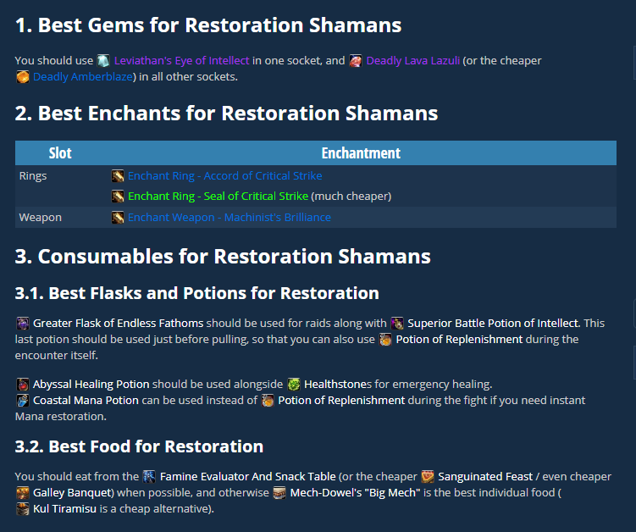Click the Greater Flask of Endless Fathoms icon
Viewport: 636px width, 532px height.
tap(23, 324)
